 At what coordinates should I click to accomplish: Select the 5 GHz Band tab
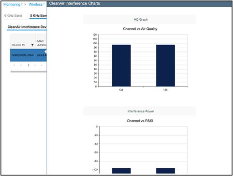38,15
